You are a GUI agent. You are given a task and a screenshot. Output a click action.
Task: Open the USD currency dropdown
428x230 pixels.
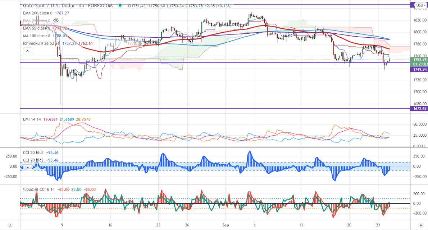(419, 5)
